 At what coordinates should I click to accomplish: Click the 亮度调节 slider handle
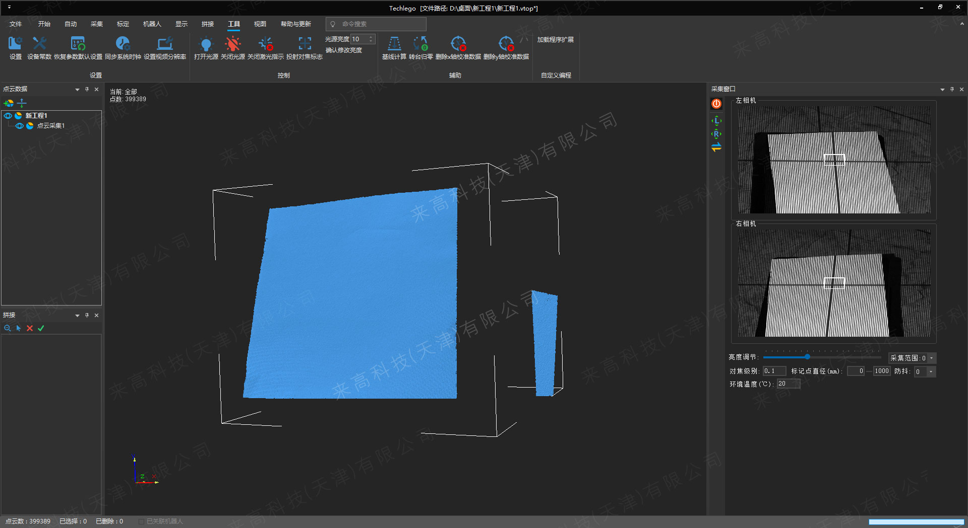pos(807,357)
